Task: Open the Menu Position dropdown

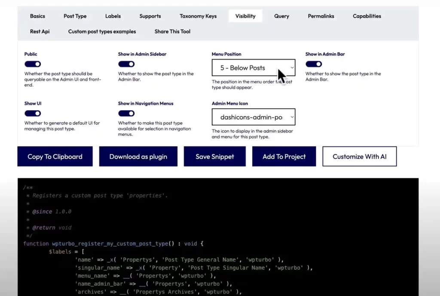Action: (254, 67)
